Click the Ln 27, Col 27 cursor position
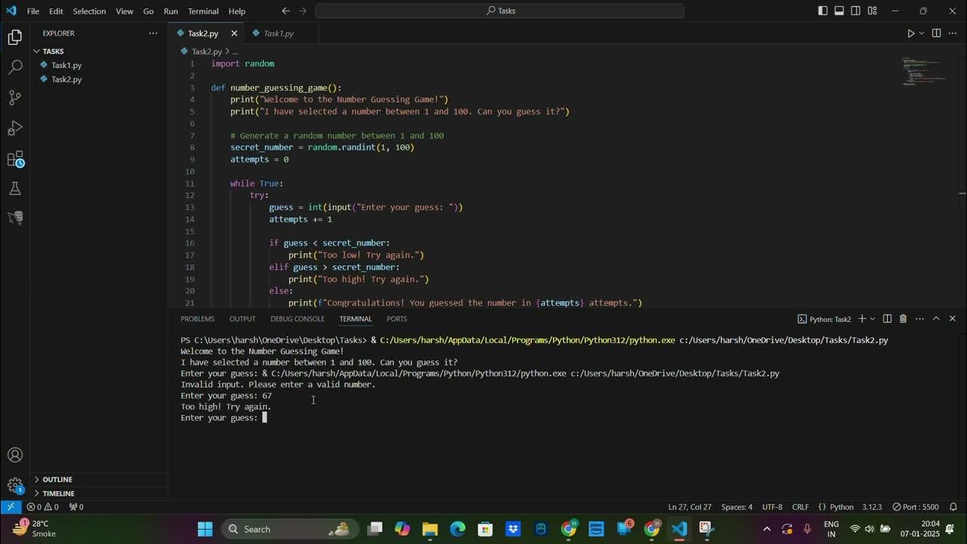 [x=690, y=507]
